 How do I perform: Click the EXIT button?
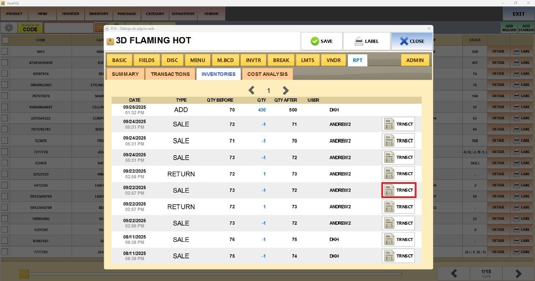click(518, 14)
